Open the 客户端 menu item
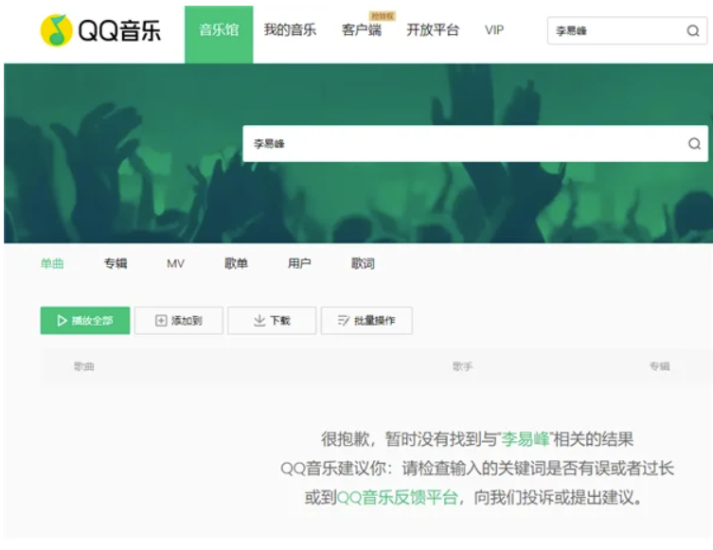This screenshot has height=550, width=713. [x=362, y=30]
